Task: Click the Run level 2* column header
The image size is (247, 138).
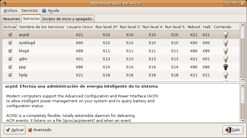Action: point(106,27)
